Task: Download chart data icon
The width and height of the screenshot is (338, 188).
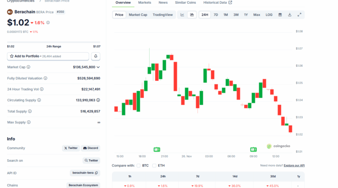Action: (x=290, y=15)
